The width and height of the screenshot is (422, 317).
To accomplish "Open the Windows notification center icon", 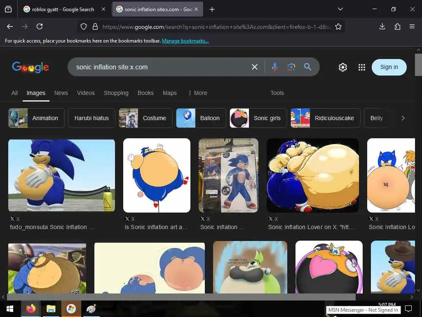I will coord(408,309).
